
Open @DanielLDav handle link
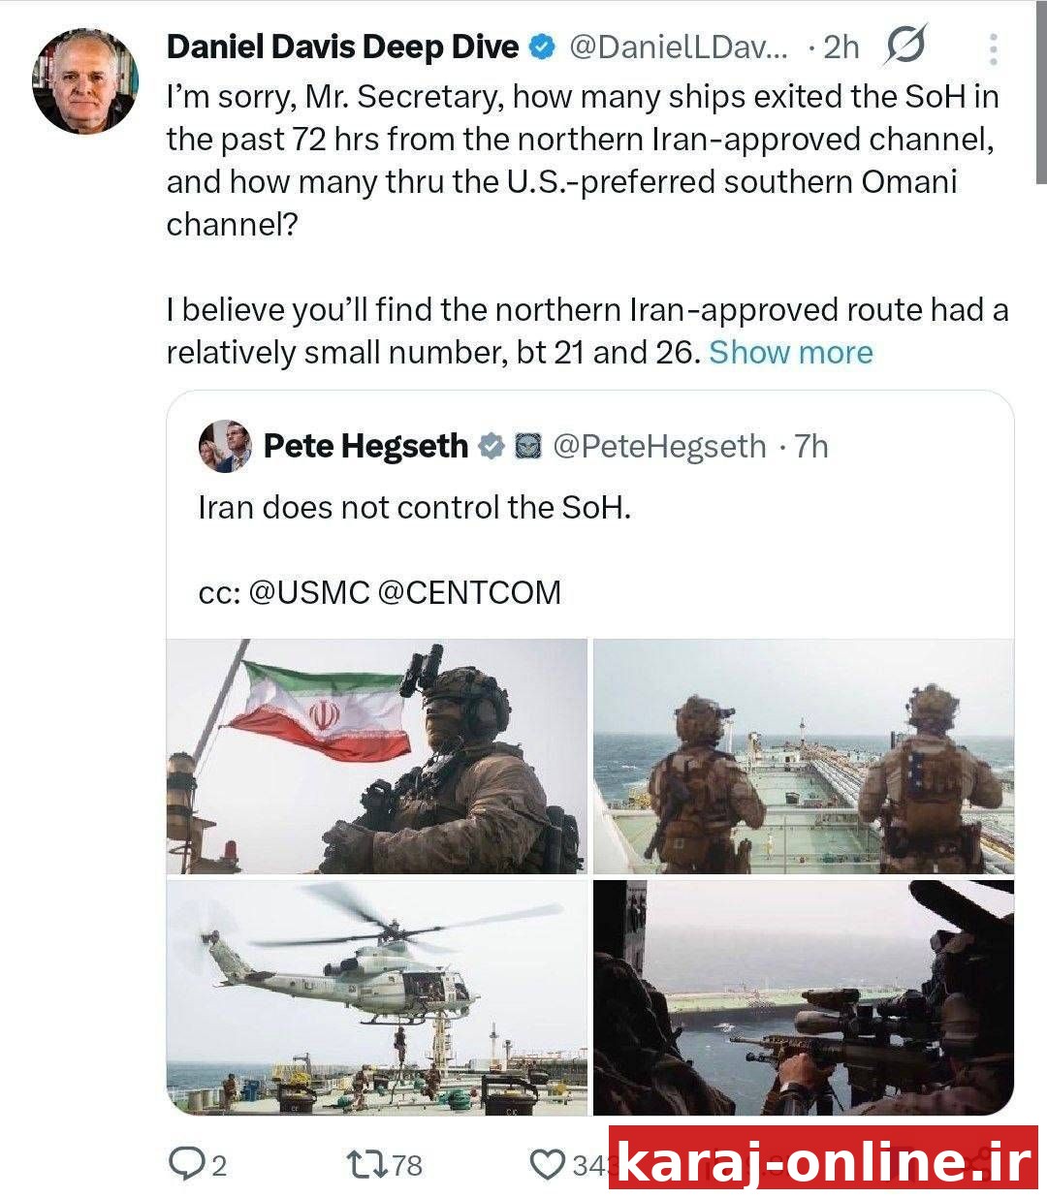(679, 47)
